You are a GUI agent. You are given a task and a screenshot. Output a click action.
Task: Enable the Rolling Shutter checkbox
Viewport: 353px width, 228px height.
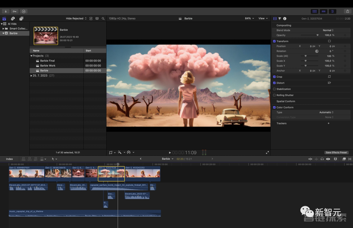(274, 95)
